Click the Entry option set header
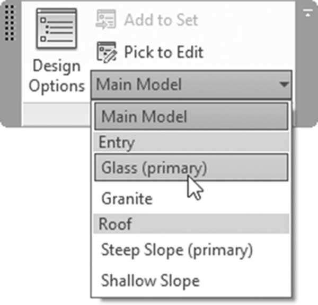This screenshot has width=318, height=305. 191,142
